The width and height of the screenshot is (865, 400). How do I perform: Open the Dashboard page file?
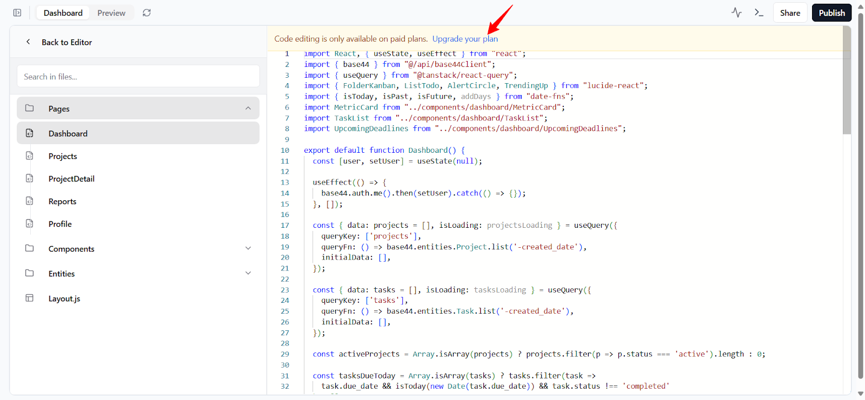pyautogui.click(x=138, y=133)
